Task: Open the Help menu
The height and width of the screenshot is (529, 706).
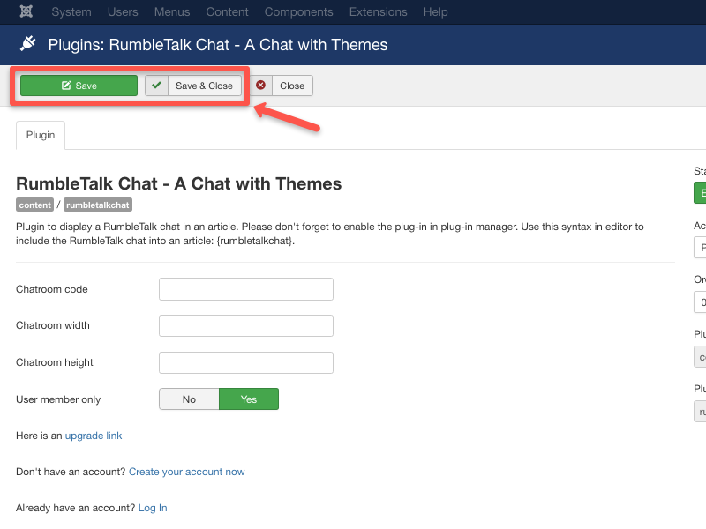Action: 435,11
